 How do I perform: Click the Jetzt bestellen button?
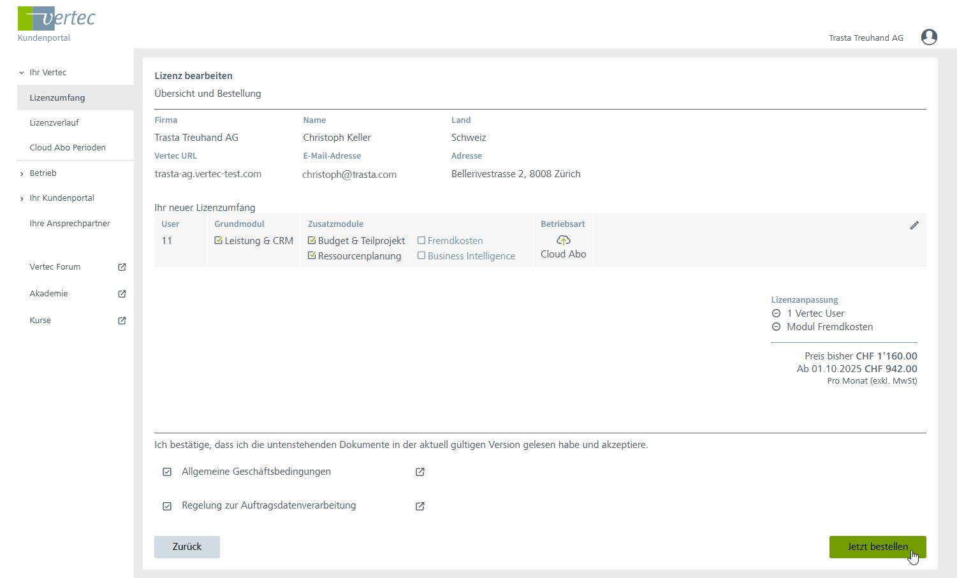click(877, 547)
